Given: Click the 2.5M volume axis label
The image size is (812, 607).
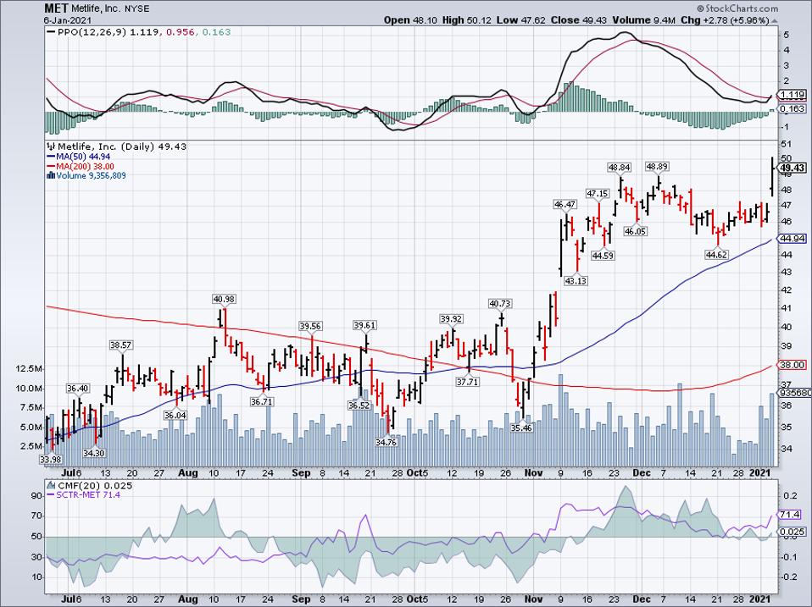Looking at the screenshot, I should click(x=31, y=445).
